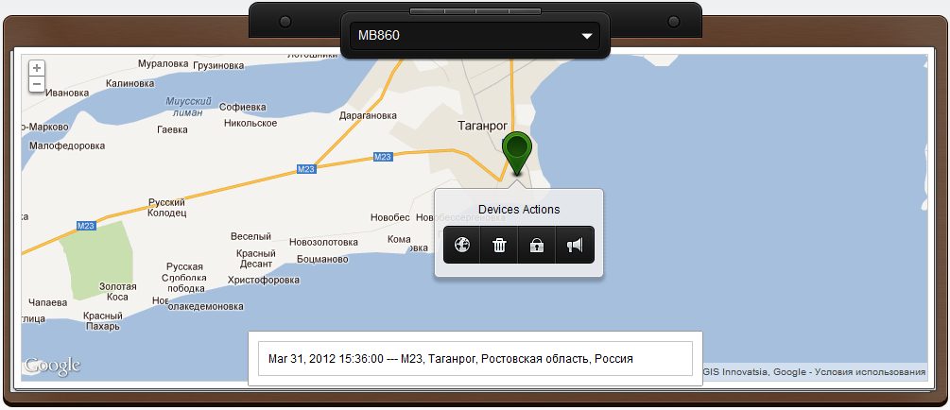This screenshot has width=950, height=410.
Task: Click the Devices Actions popup title
Action: [519, 210]
